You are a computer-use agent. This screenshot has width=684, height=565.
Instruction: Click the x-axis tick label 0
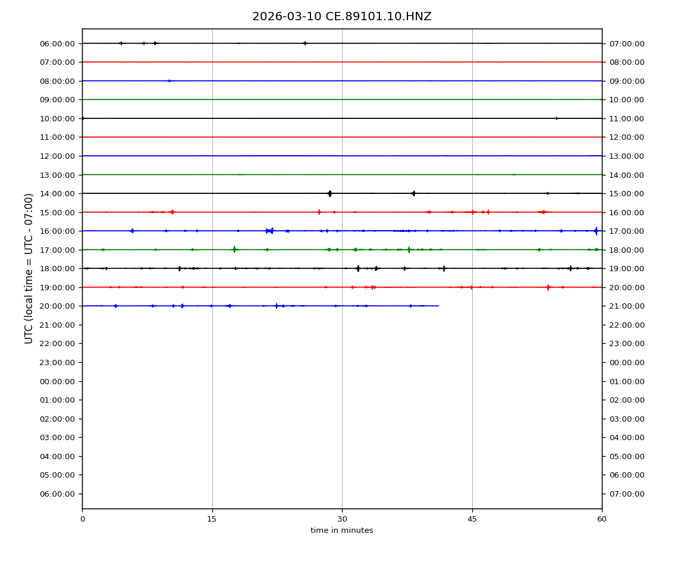coord(82,519)
